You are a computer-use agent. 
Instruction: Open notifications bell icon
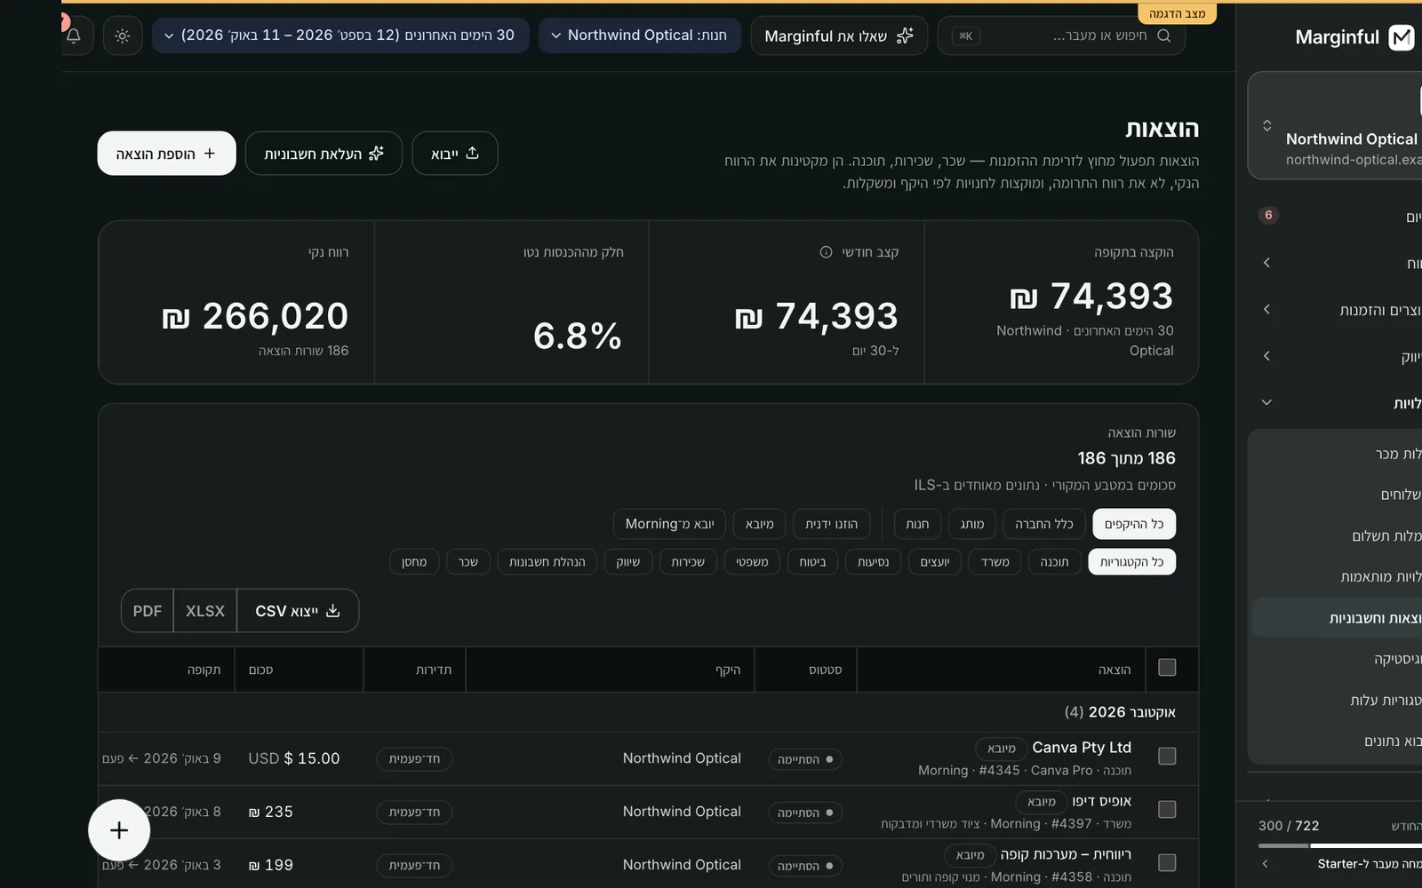75,36
